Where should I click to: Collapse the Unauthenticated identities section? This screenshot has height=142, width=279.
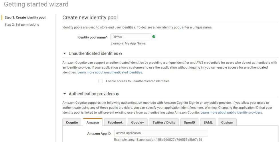[x=65, y=53]
